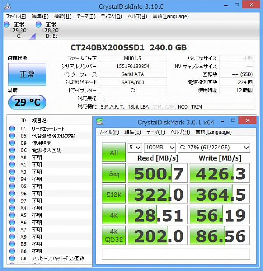263x271 pixels.
Task: Click blue status icon of row 0C
Action: pos(12,150)
